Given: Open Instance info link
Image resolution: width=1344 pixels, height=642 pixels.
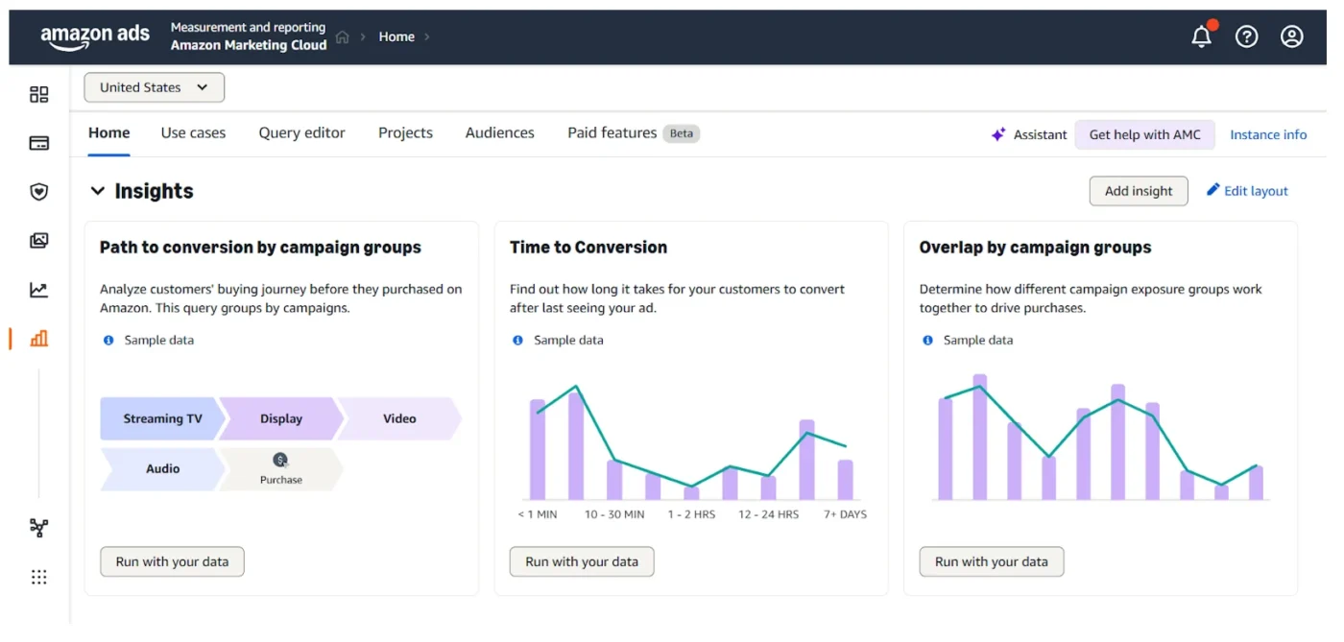Looking at the screenshot, I should click(1268, 134).
